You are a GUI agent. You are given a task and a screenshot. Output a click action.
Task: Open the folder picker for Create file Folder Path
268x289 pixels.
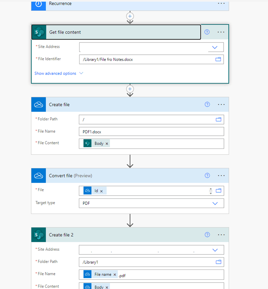pos(218,119)
